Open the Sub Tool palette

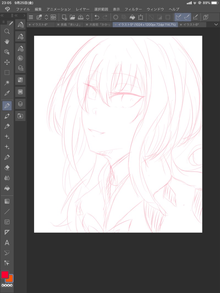20,24
